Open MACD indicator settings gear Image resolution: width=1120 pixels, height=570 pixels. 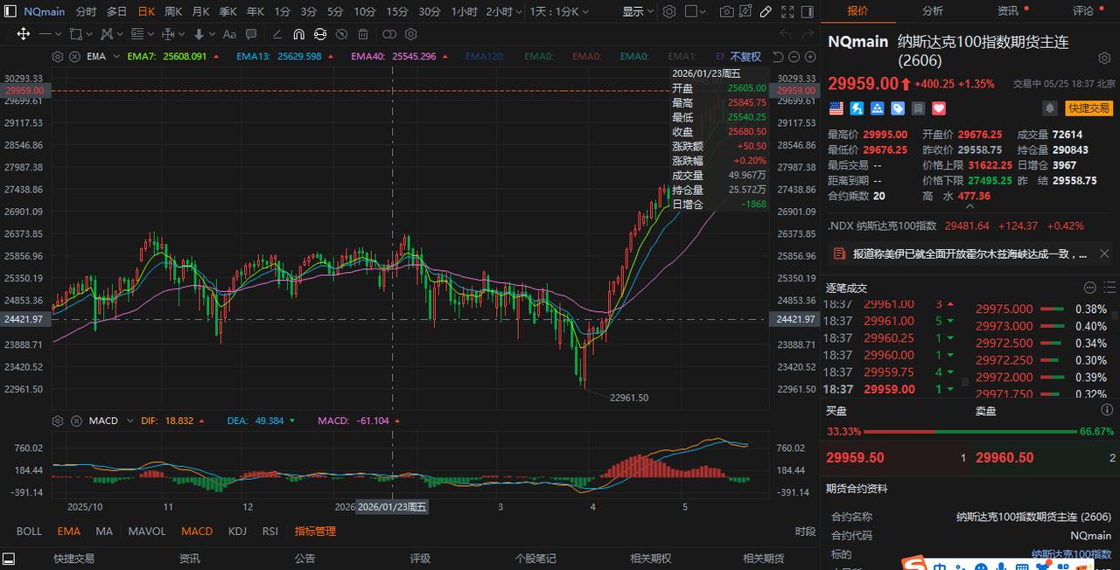(x=58, y=421)
